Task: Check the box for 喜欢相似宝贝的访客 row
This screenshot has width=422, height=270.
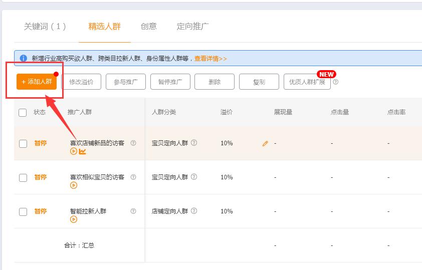Action: (x=23, y=178)
